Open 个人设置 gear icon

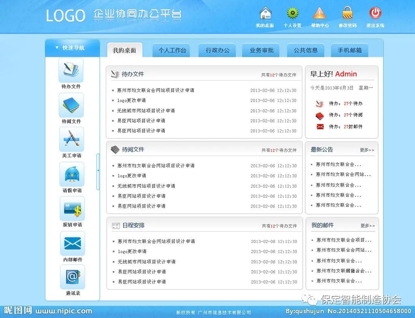point(293,13)
